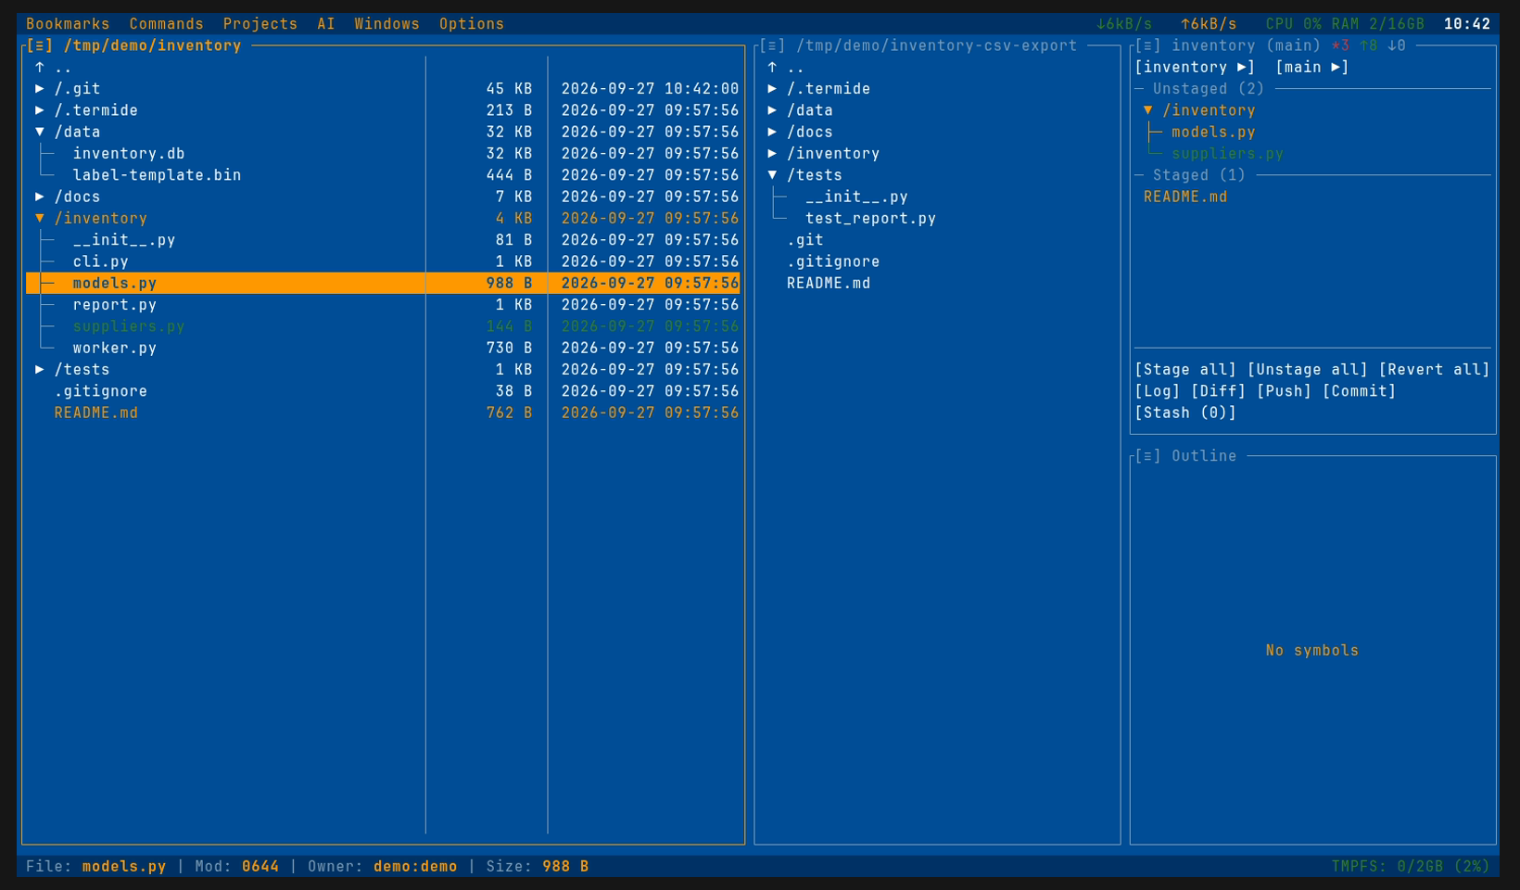Click the [Unstage all] button
Image resolution: width=1520 pixels, height=890 pixels.
[1307, 369]
